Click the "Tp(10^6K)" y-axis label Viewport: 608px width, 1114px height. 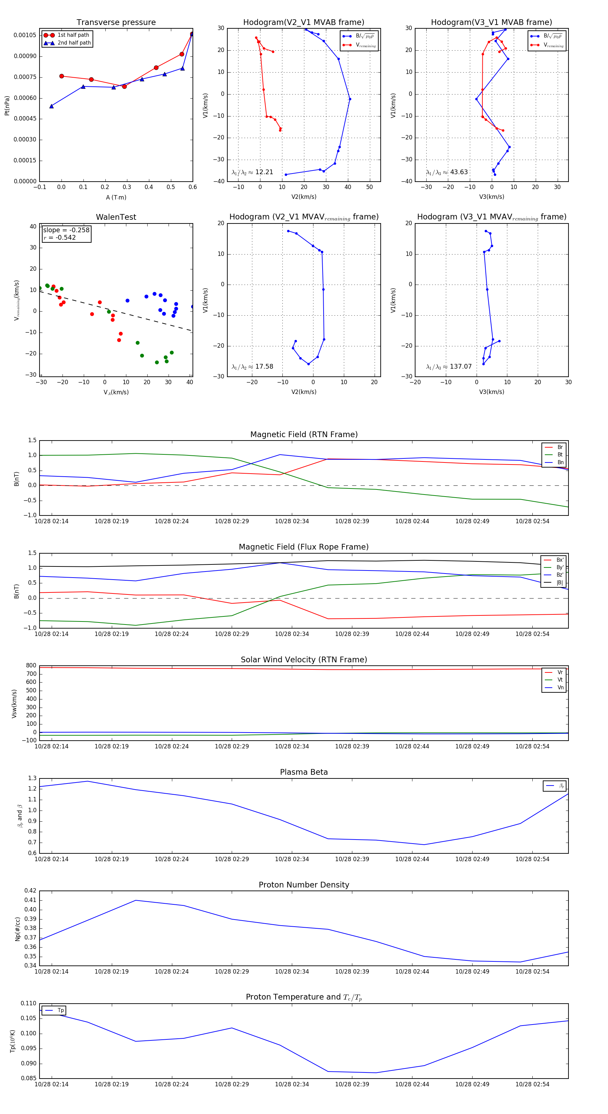(x=12, y=1041)
